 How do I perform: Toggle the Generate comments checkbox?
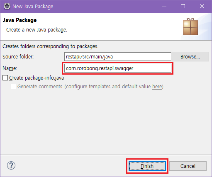(x=13, y=87)
